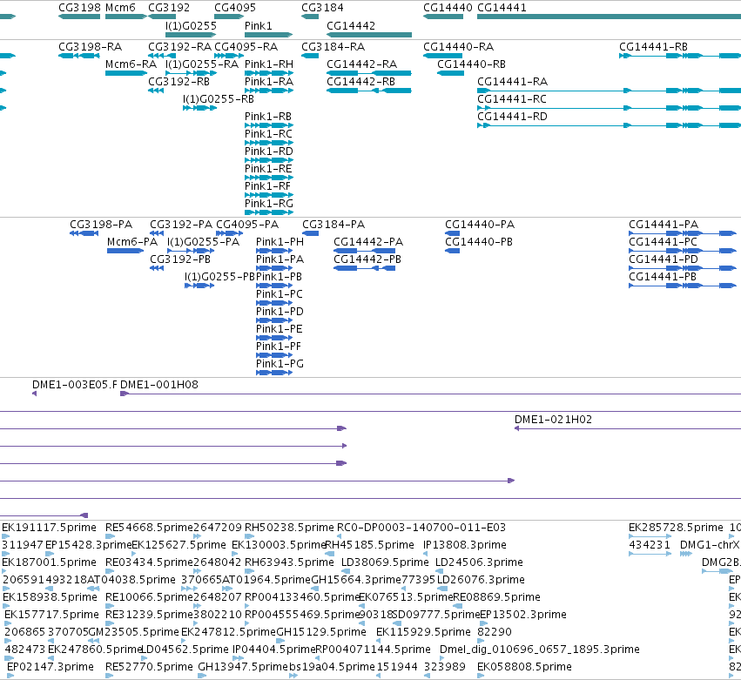Viewport: 741px width, 680px height.
Task: Select transcript Pink1-RB
Action: click(268, 117)
